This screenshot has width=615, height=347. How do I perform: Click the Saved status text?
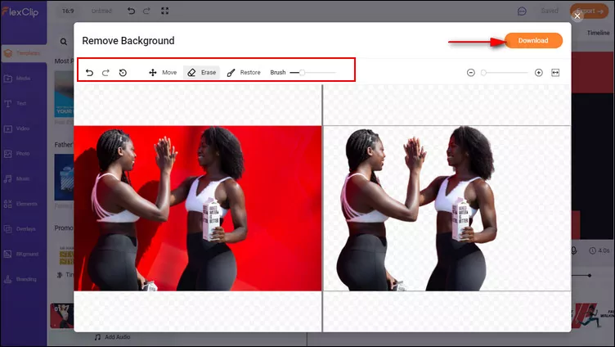[550, 11]
